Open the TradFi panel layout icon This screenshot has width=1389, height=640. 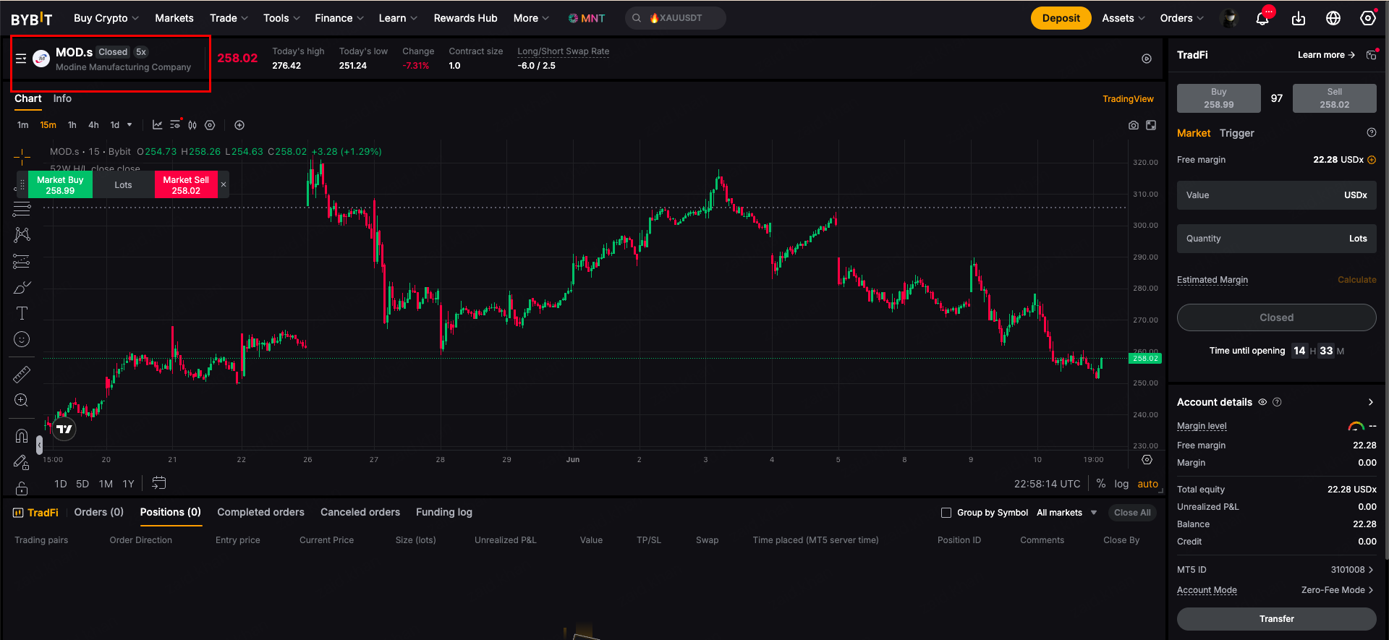[1371, 55]
